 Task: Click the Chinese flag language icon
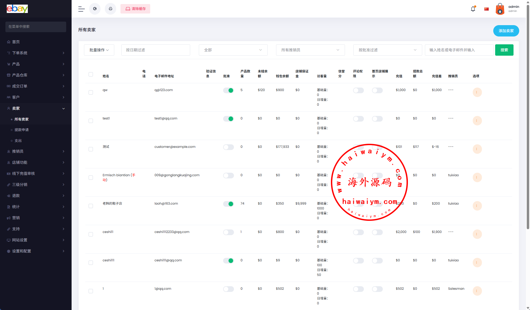[x=487, y=9]
